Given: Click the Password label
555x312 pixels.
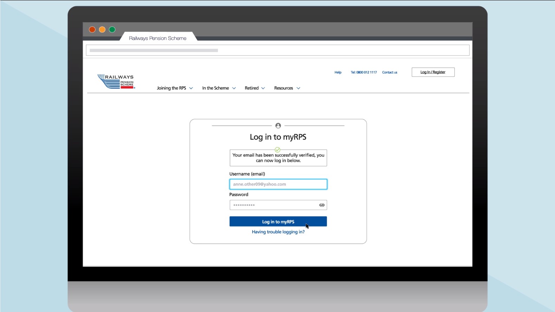Looking at the screenshot, I should [239, 194].
